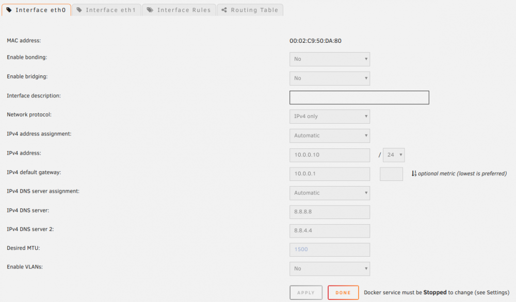
Task: Click the 'Docker service must be Stopped' notice
Action: pos(437,293)
